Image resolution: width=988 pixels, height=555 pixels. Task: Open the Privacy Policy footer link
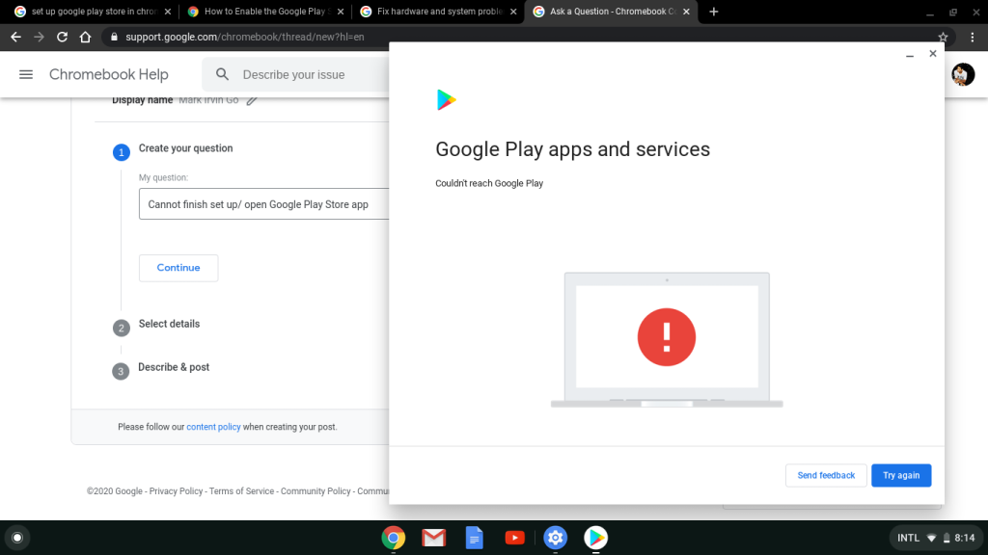coord(176,490)
